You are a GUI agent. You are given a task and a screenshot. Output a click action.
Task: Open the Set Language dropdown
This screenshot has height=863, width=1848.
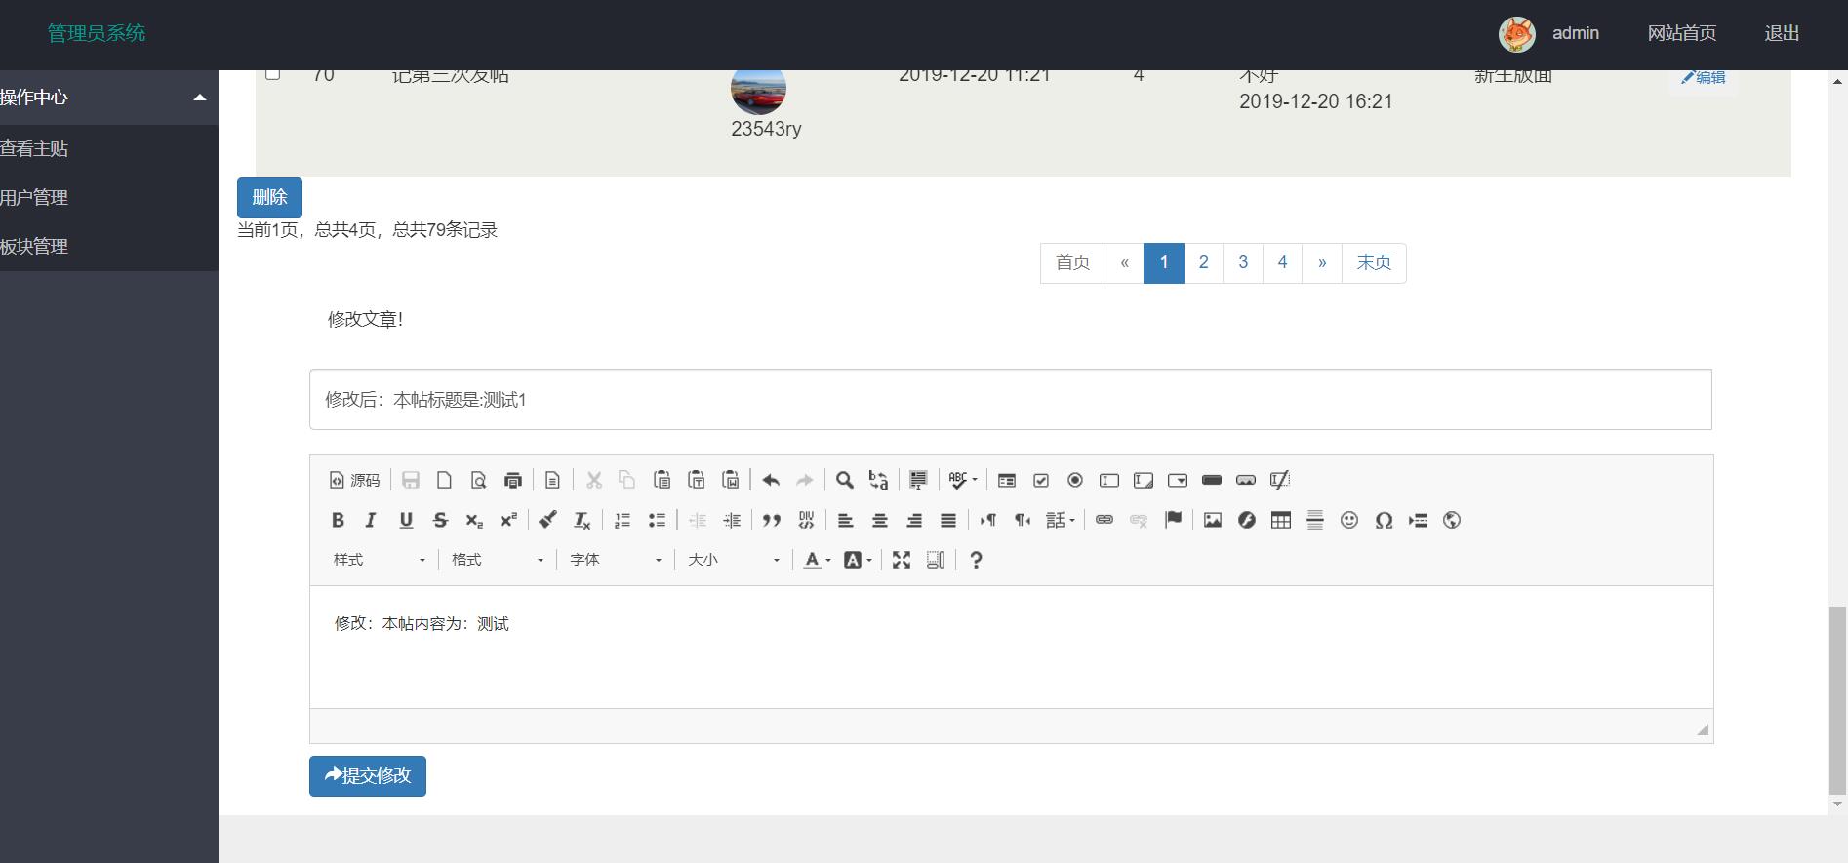1061,520
